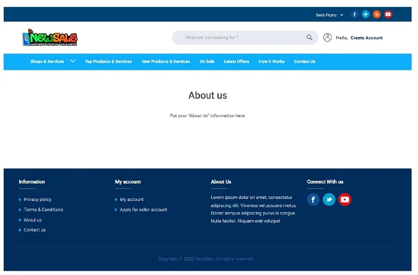Go to the On Sale menu item
Image resolution: width=418 pixels, height=275 pixels.
207,62
